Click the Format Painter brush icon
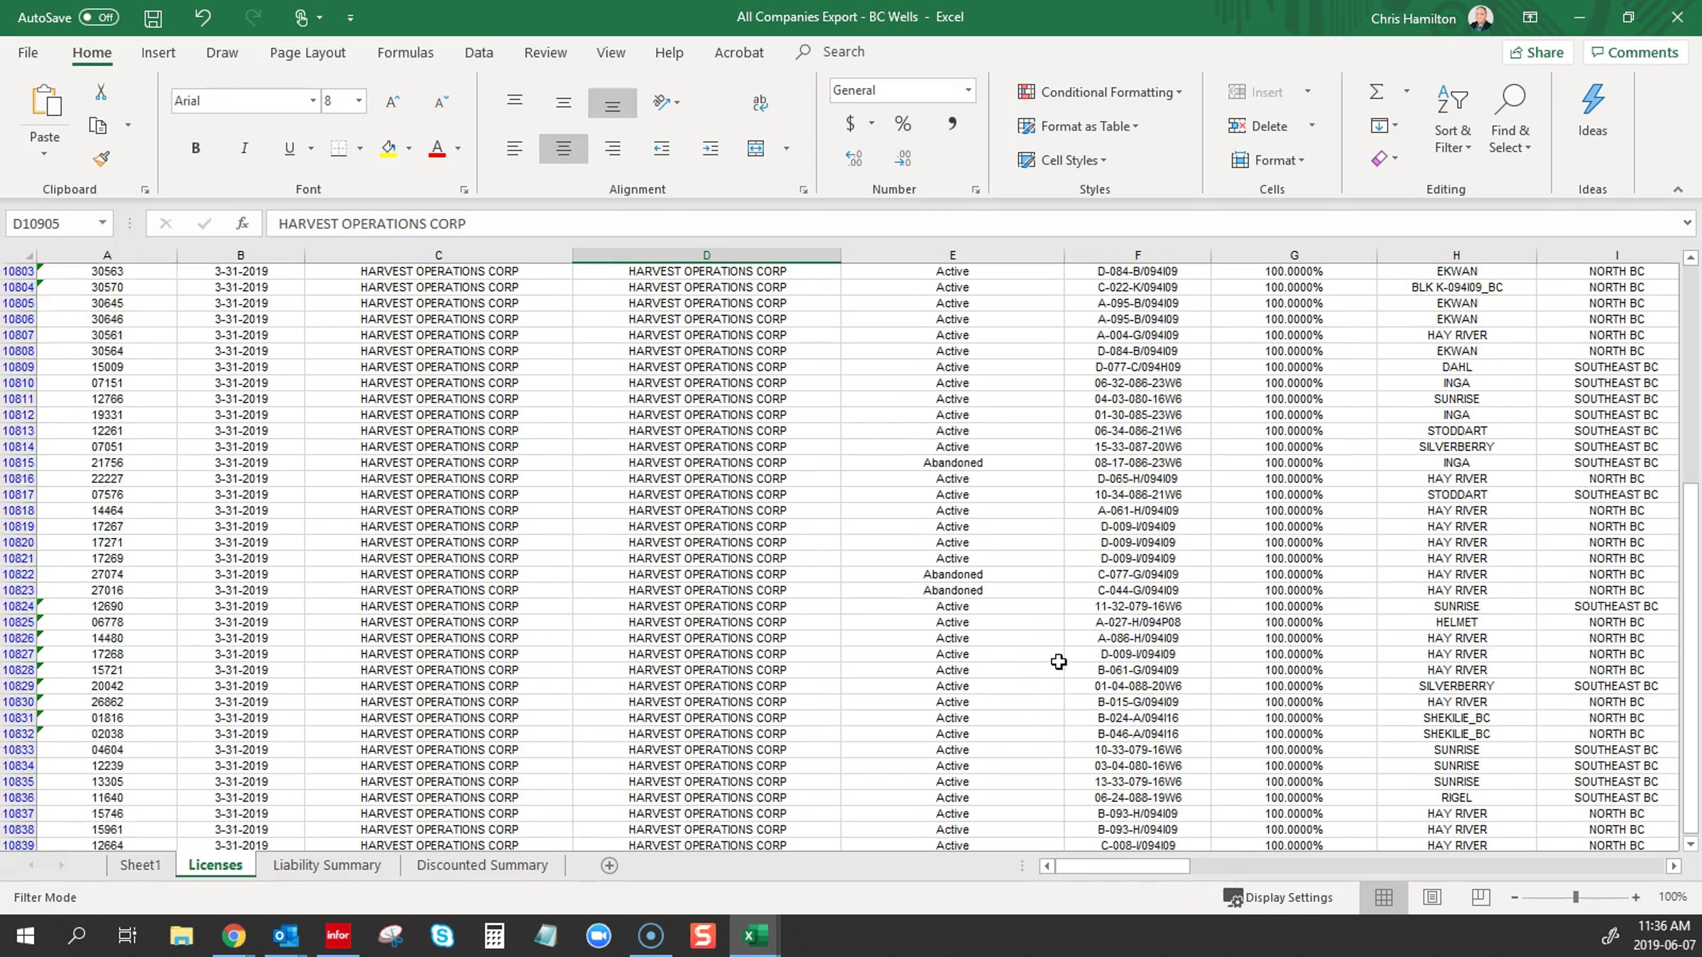1702x957 pixels. point(101,159)
